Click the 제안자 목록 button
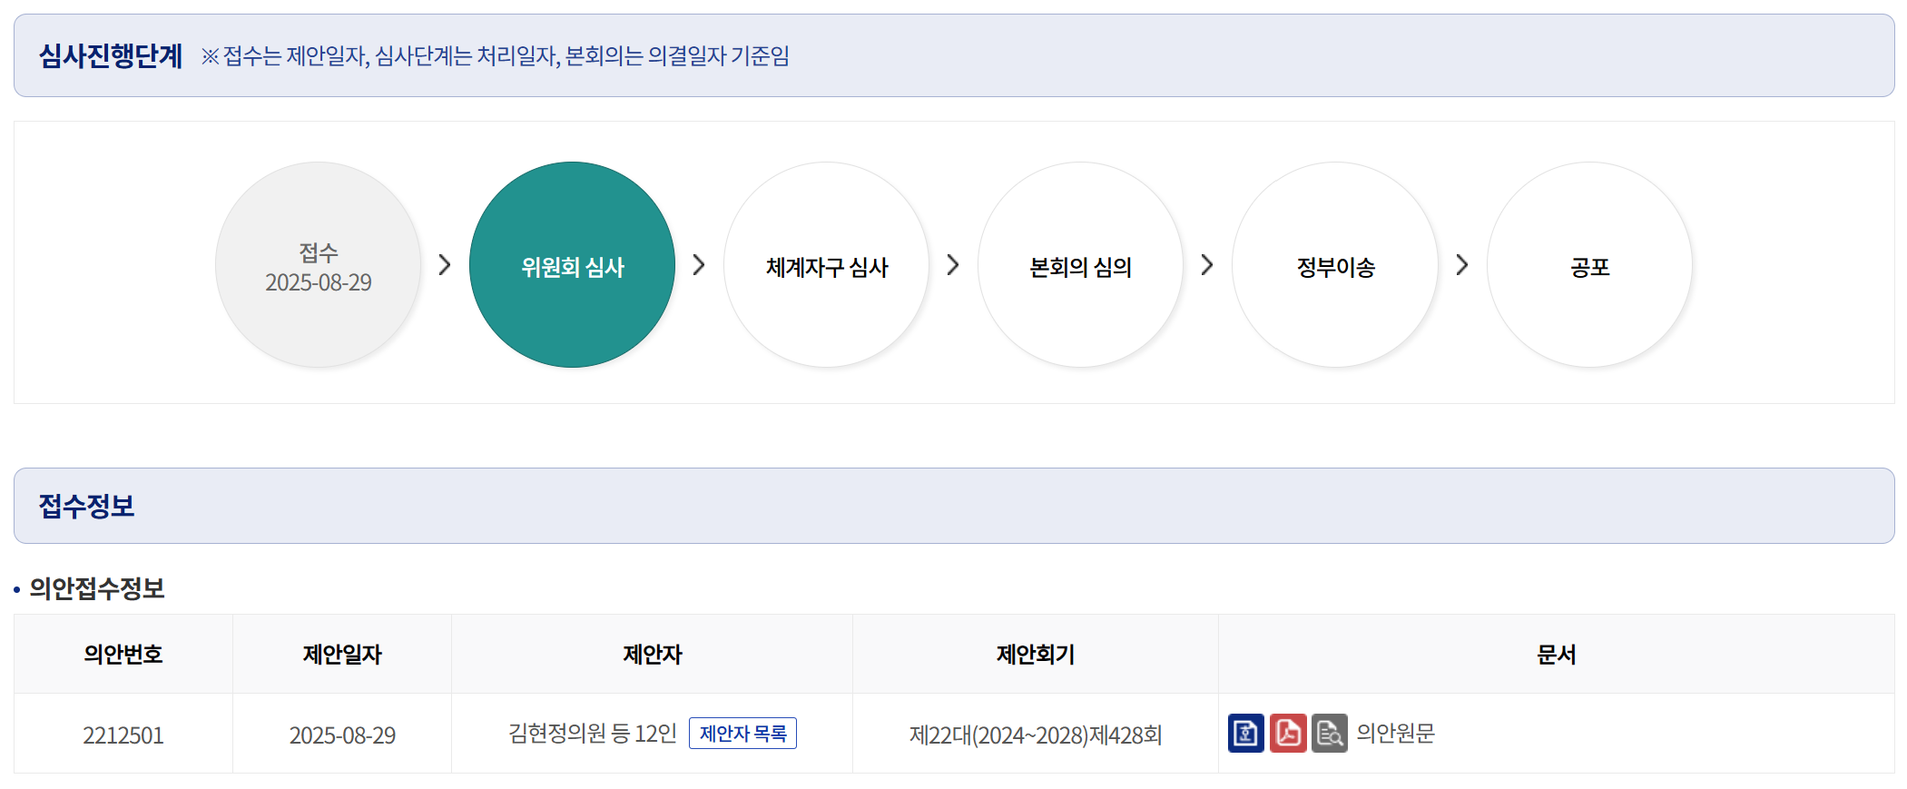Screen dimensions: 1907x789 [742, 733]
